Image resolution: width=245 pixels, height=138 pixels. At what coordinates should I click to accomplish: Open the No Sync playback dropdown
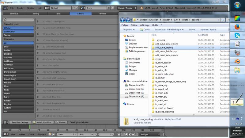(150, 134)
